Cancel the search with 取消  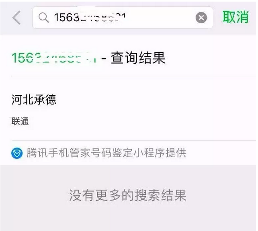pyautogui.click(x=235, y=17)
